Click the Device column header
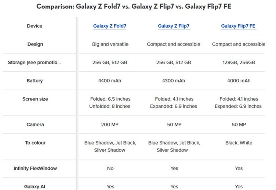This screenshot has height=190, width=276. pyautogui.click(x=34, y=26)
